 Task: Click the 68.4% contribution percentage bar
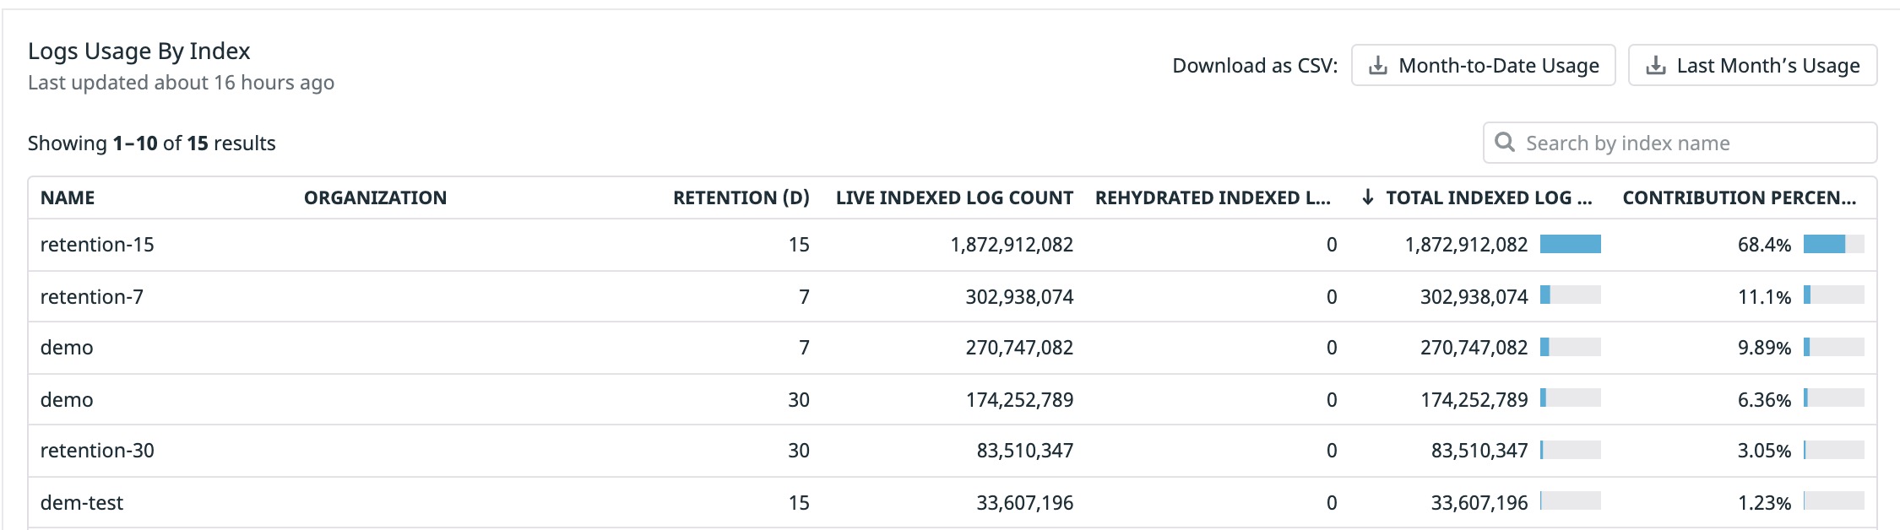[1833, 245]
